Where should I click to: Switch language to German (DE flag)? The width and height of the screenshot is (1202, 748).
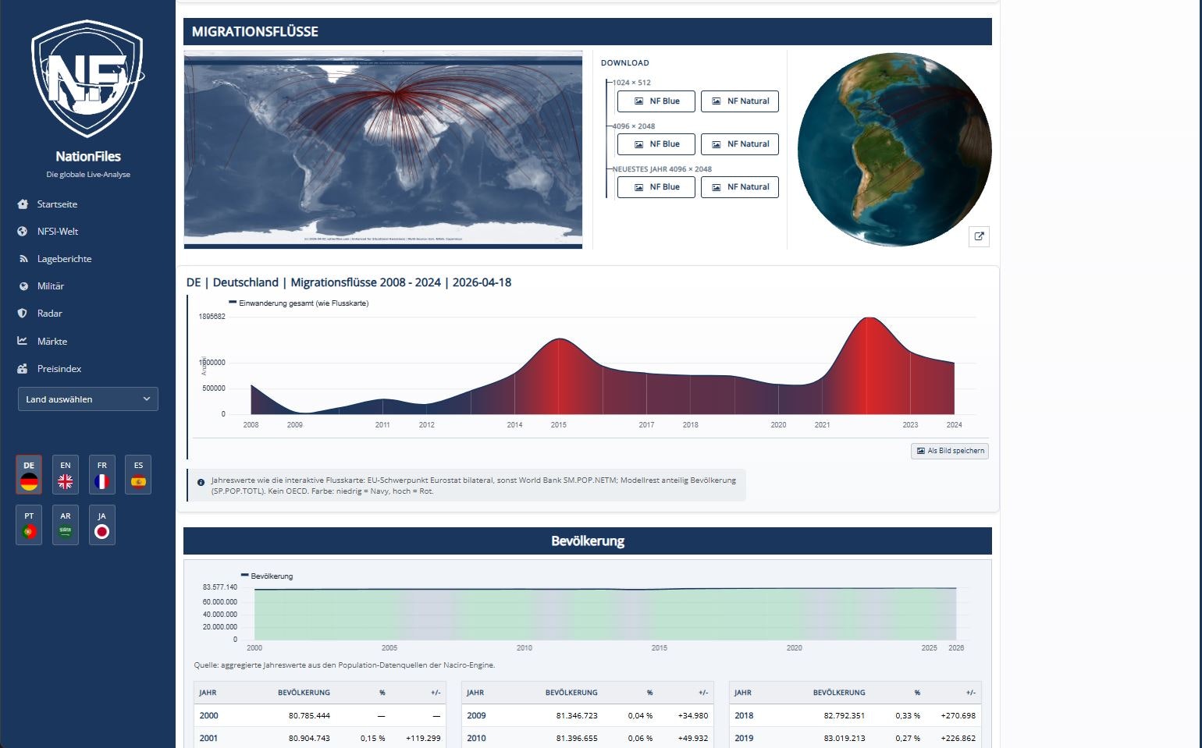[29, 474]
